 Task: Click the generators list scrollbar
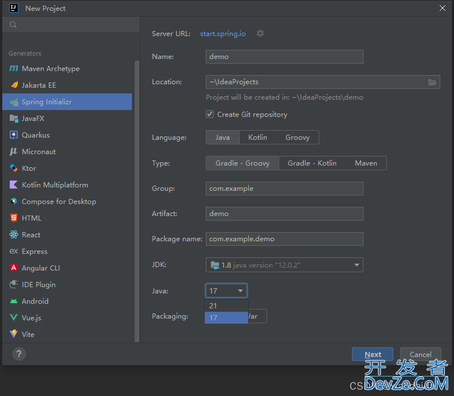coord(137,202)
